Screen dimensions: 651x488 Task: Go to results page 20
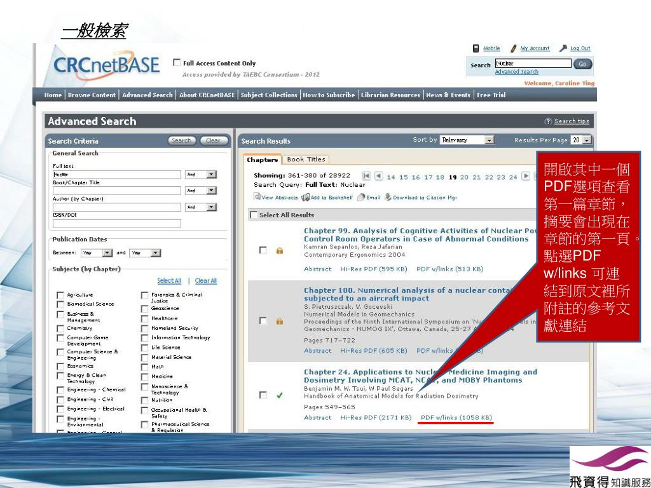pos(464,177)
